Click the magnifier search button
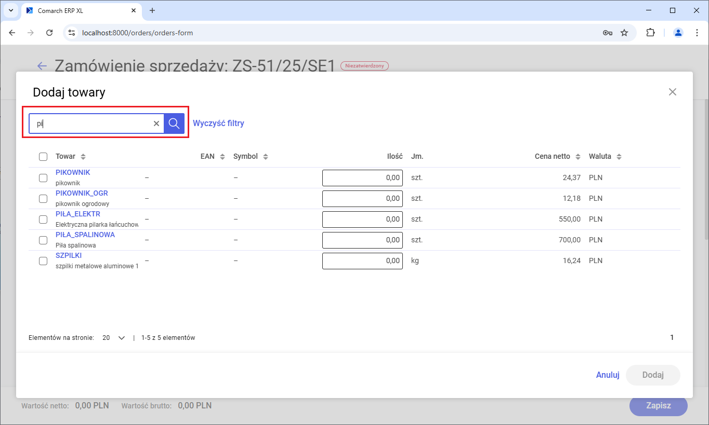The height and width of the screenshot is (425, 709). (x=174, y=124)
